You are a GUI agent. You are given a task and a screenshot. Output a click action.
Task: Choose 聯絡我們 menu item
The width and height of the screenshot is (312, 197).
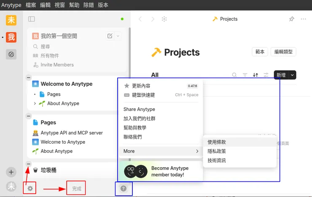[x=161, y=137]
